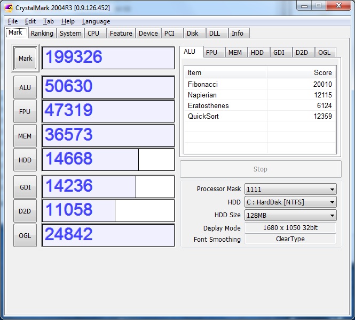Viewport: 355px width, 320px height.
Task: Open the File menu
Action: click(13, 21)
